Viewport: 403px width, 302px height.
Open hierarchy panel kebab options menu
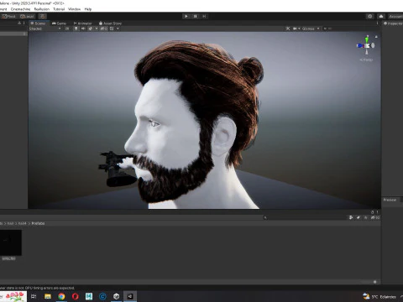[x=24, y=23]
